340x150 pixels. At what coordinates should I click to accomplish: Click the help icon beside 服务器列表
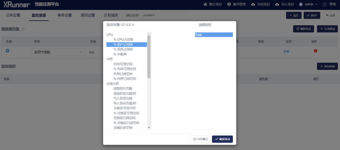(x=23, y=29)
